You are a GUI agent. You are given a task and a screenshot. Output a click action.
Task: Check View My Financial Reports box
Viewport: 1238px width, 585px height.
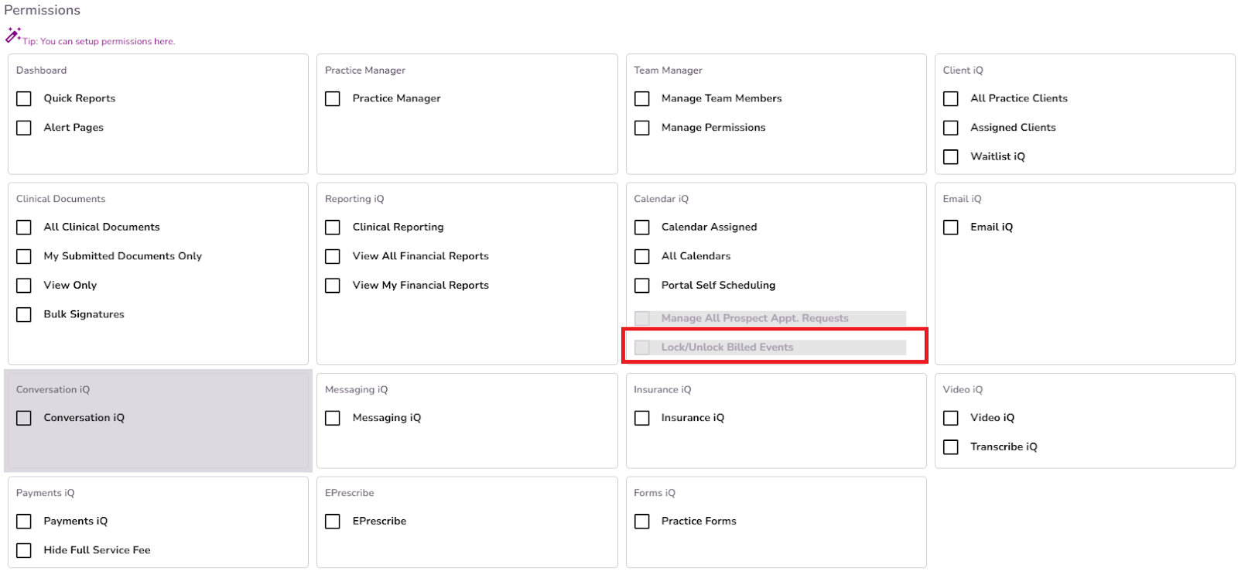tap(333, 286)
